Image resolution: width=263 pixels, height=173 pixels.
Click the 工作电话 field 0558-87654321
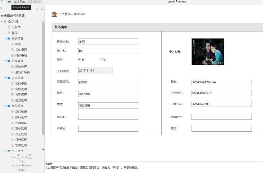tap(221, 93)
